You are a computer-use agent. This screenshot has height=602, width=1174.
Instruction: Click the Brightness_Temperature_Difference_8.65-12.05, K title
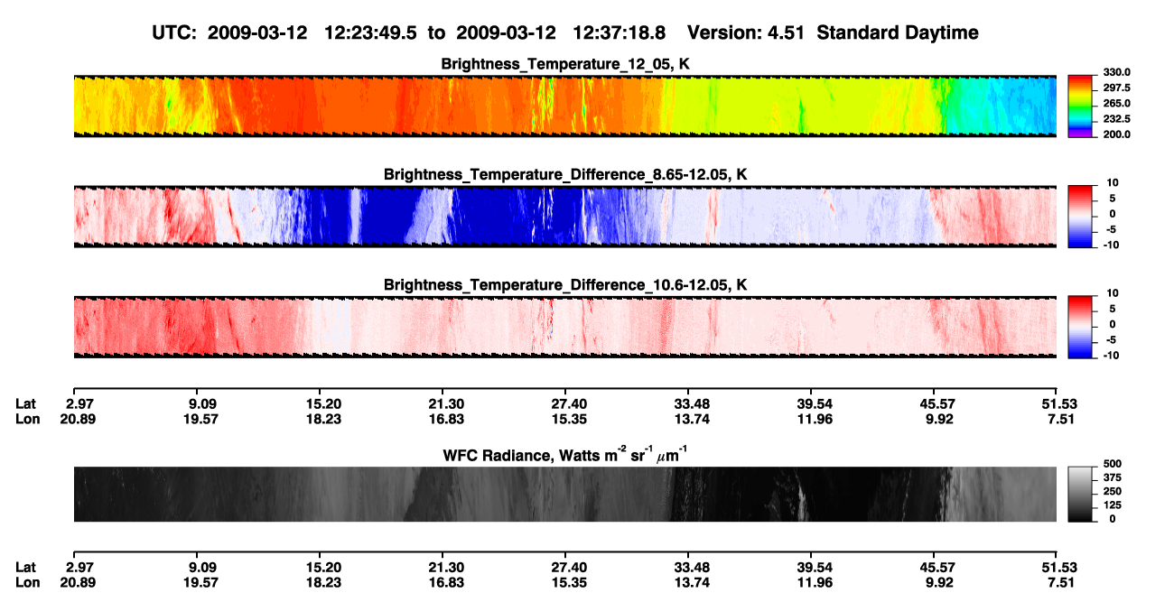(565, 174)
